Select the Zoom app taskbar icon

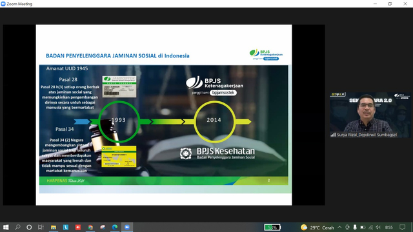(127, 227)
